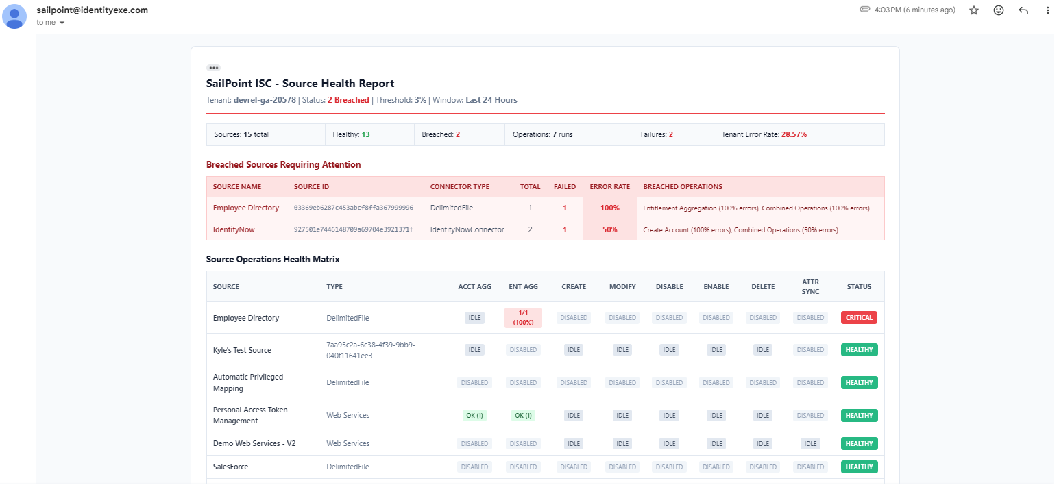The width and height of the screenshot is (1059, 485).
Task: Click the "1/1 (100%)" Ent Agg cell
Action: tap(523, 318)
